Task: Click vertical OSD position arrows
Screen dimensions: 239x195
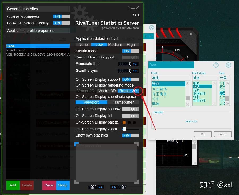Action: tap(114, 187)
